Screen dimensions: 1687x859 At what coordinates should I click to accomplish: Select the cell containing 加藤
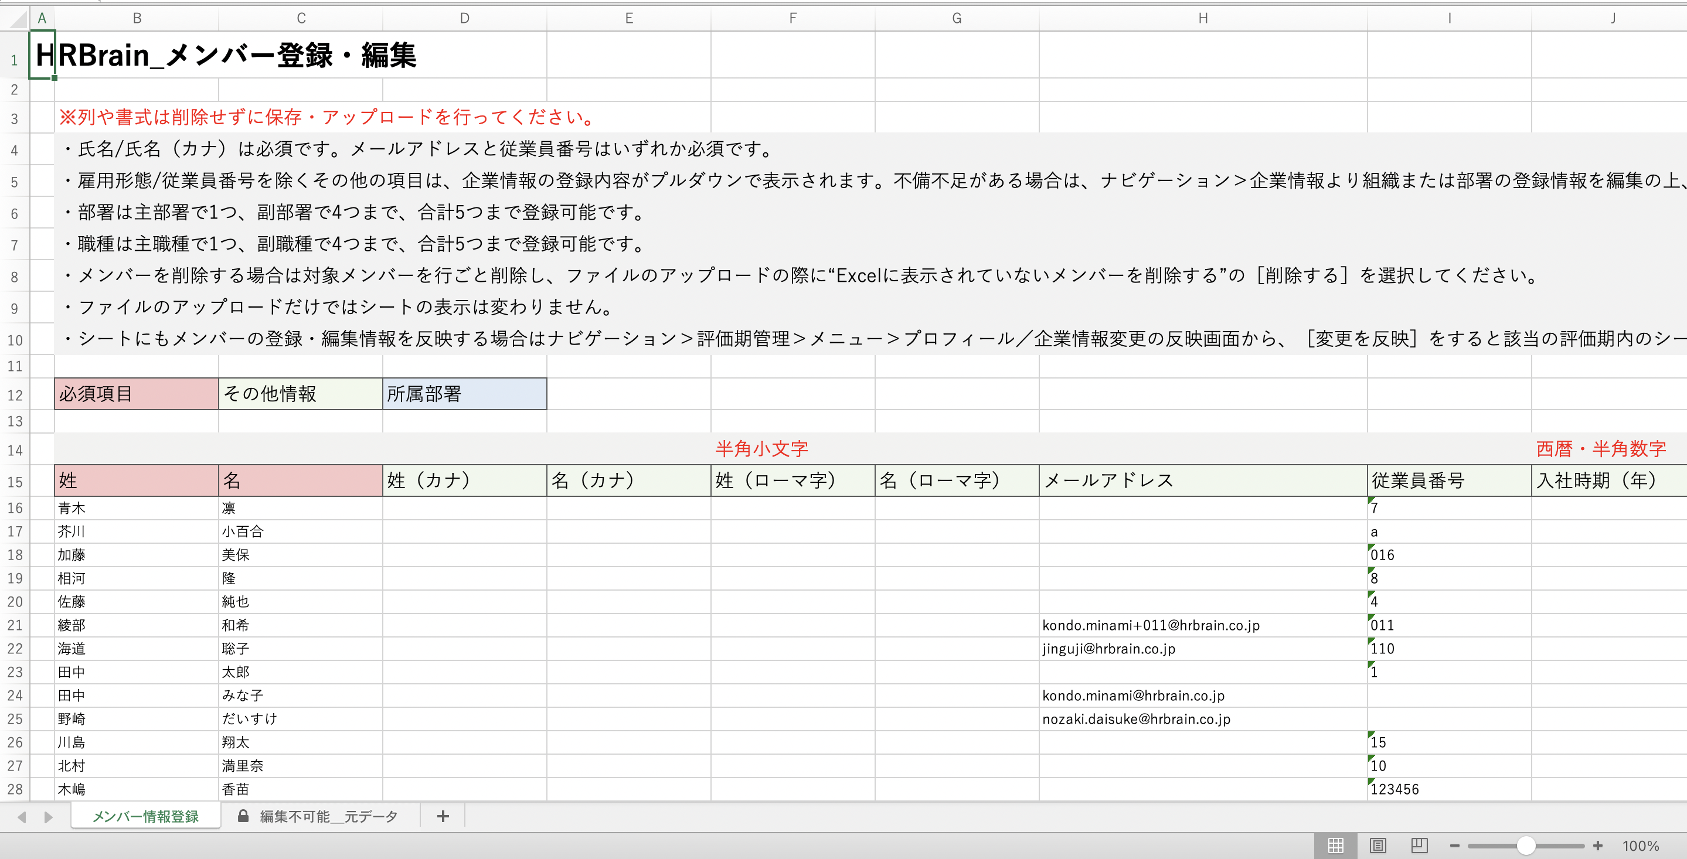pos(137,555)
